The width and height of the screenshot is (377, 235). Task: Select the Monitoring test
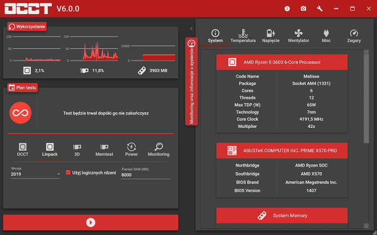[159, 150]
